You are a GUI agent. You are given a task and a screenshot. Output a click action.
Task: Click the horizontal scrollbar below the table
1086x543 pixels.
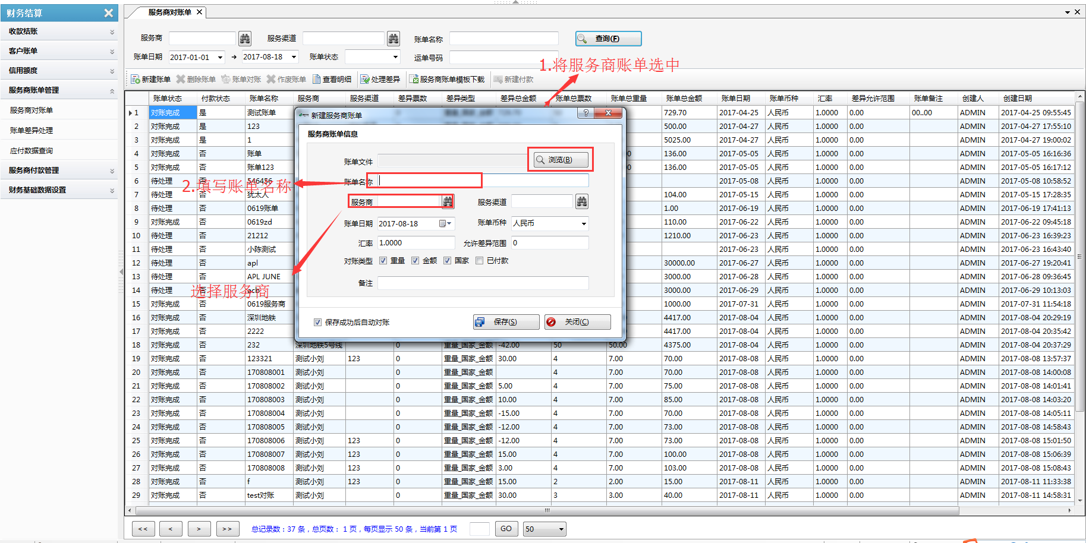point(547,510)
